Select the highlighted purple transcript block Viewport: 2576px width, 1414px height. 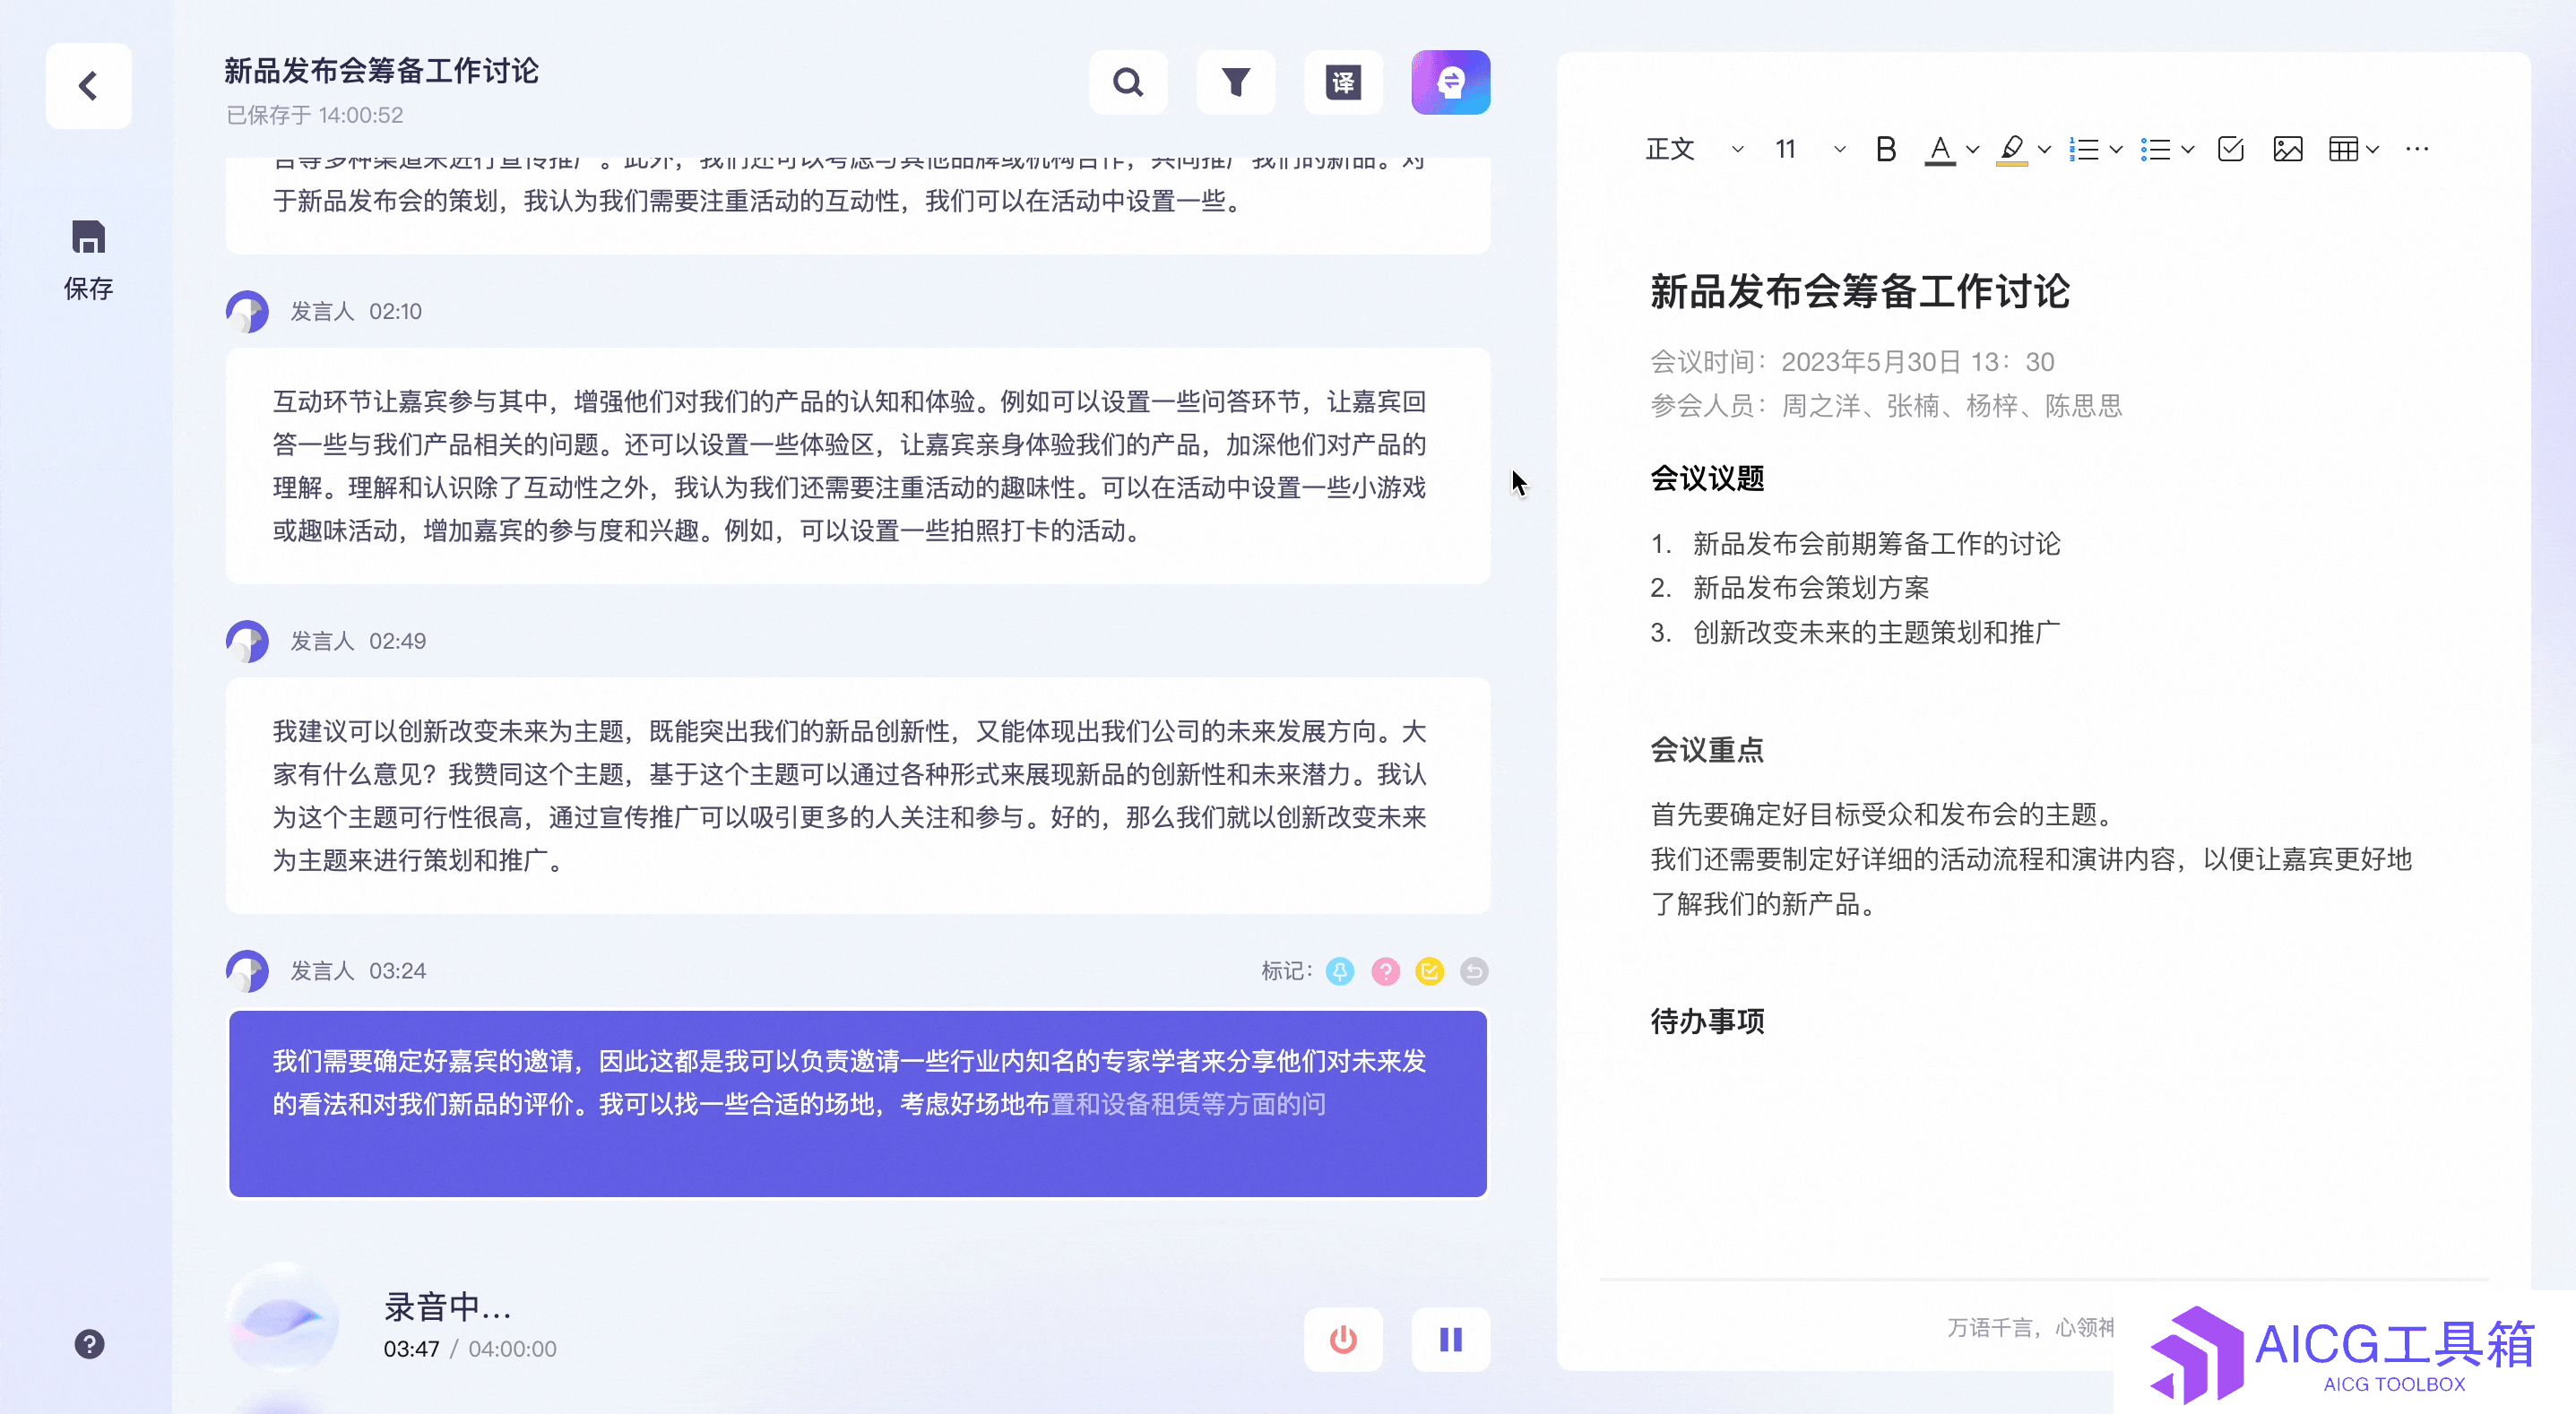pyautogui.click(x=858, y=1104)
